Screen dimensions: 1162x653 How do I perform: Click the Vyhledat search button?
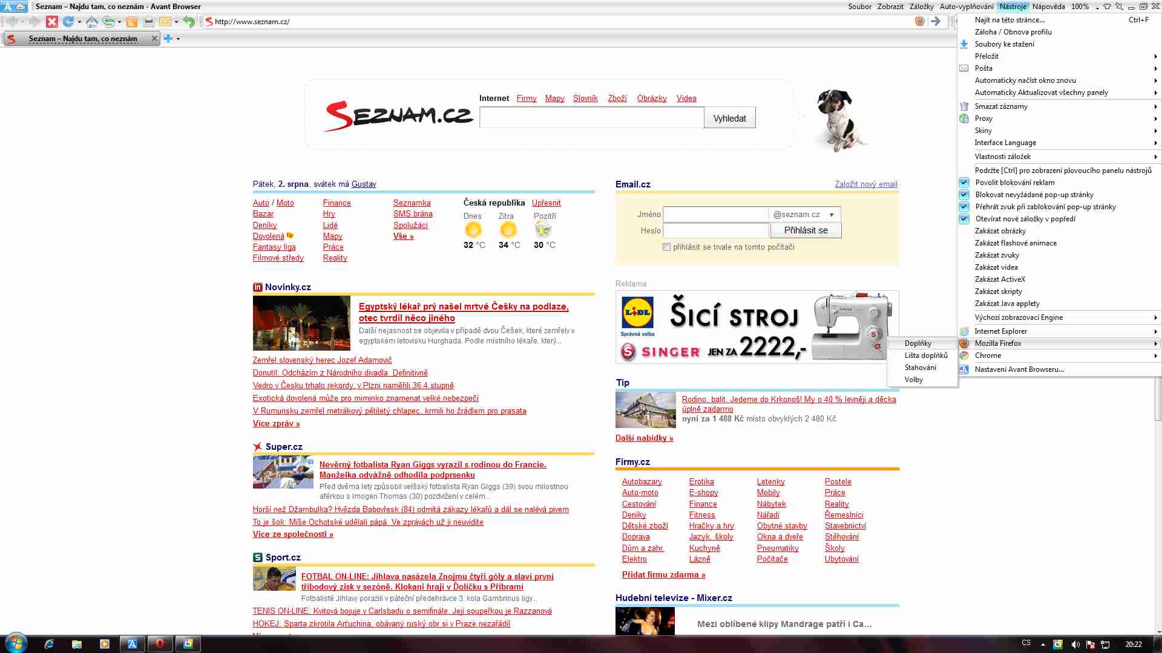point(729,119)
